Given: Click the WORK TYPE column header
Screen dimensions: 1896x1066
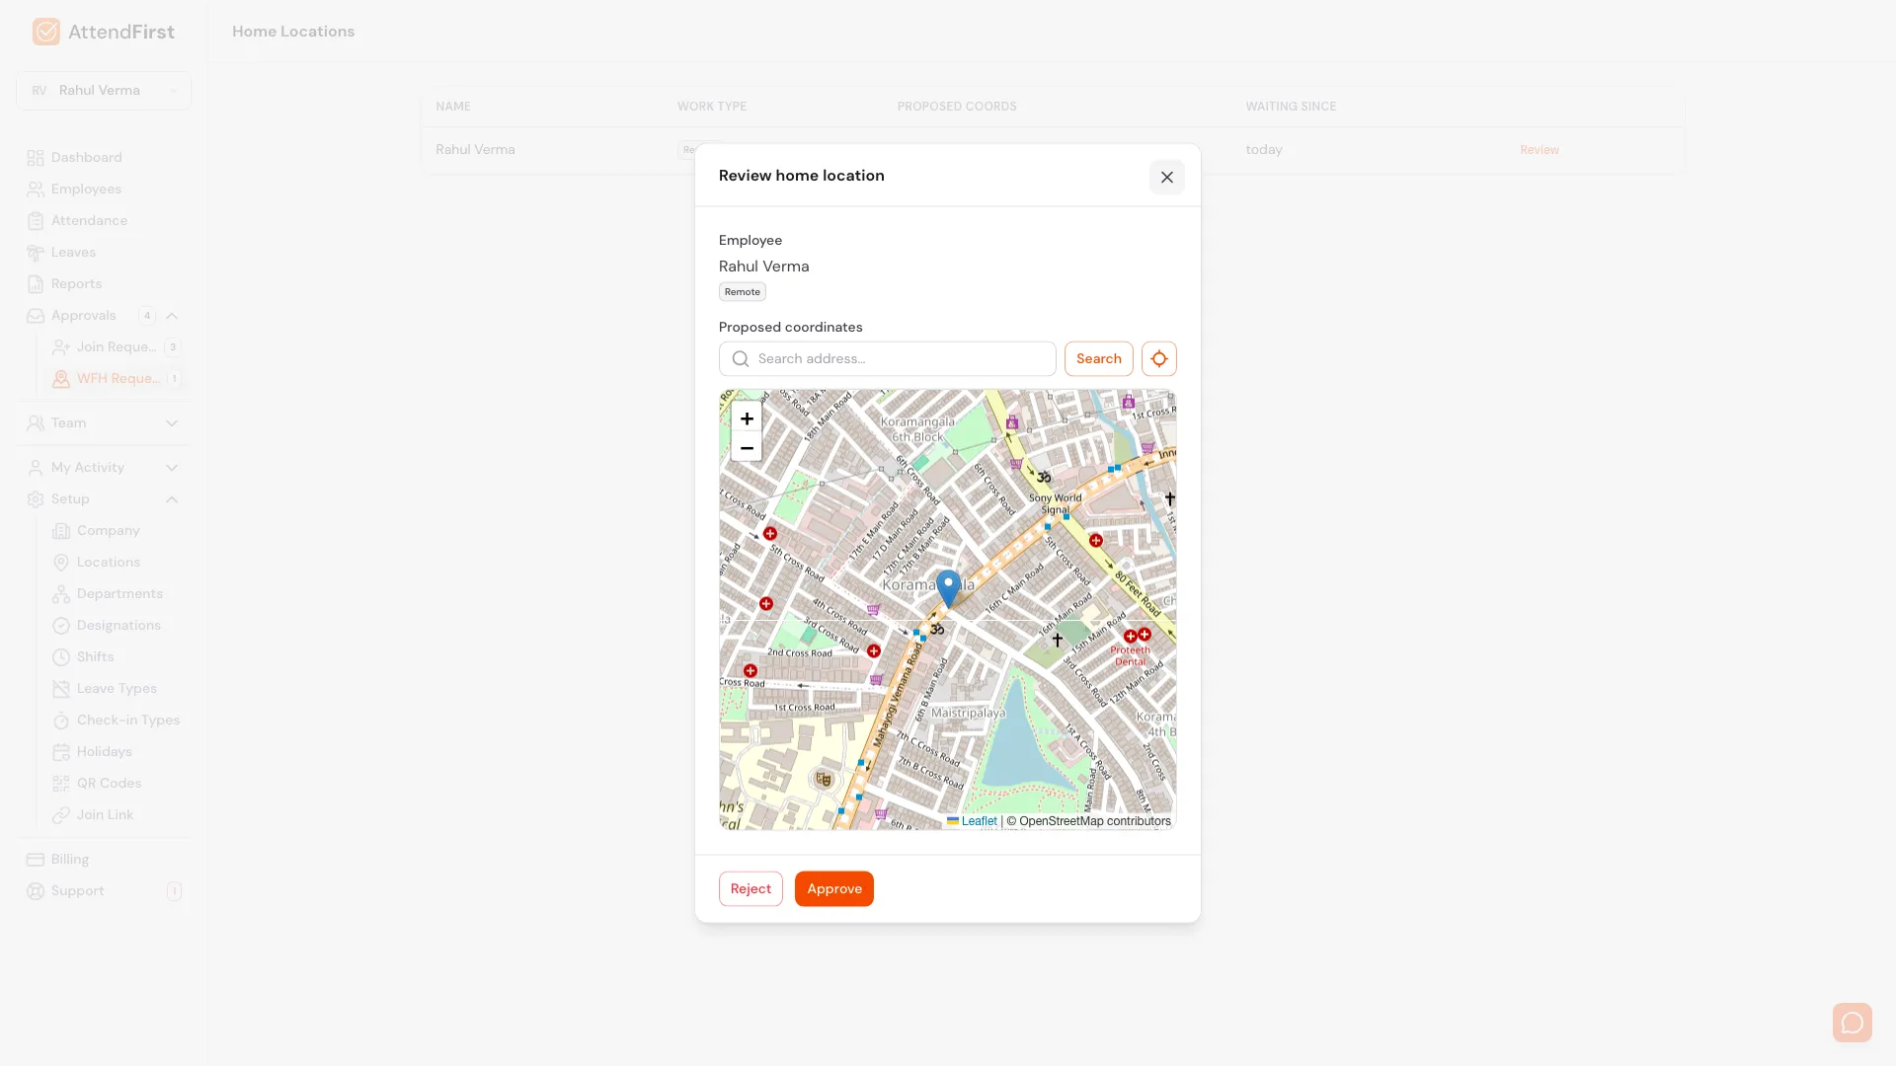Looking at the screenshot, I should tap(712, 107).
